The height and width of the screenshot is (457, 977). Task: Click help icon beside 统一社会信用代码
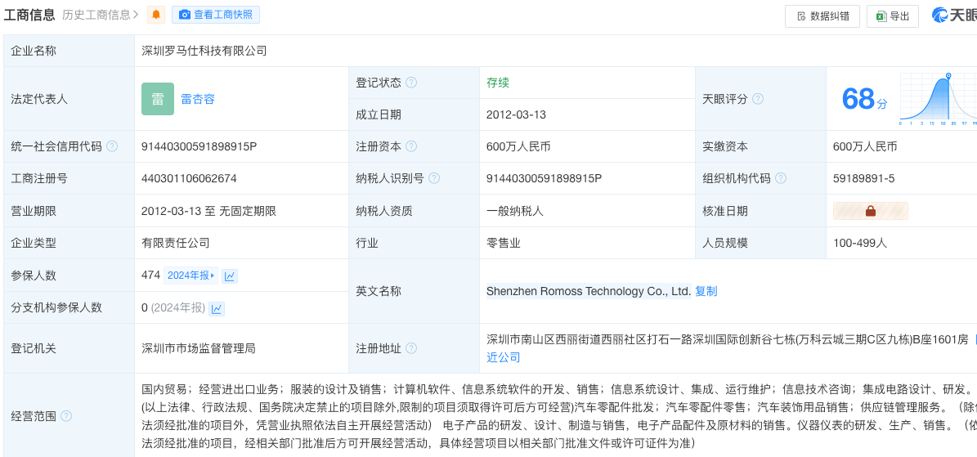pos(112,146)
